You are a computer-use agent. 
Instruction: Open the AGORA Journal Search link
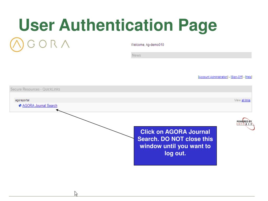click(x=40, y=106)
